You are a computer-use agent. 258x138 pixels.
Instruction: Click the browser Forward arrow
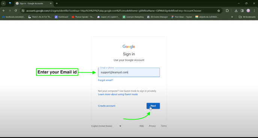(x=10, y=11)
